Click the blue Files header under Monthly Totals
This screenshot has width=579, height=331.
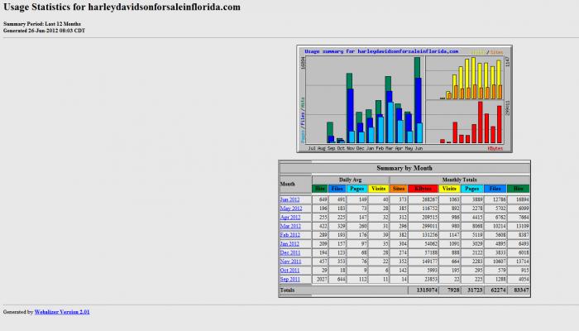coord(495,189)
